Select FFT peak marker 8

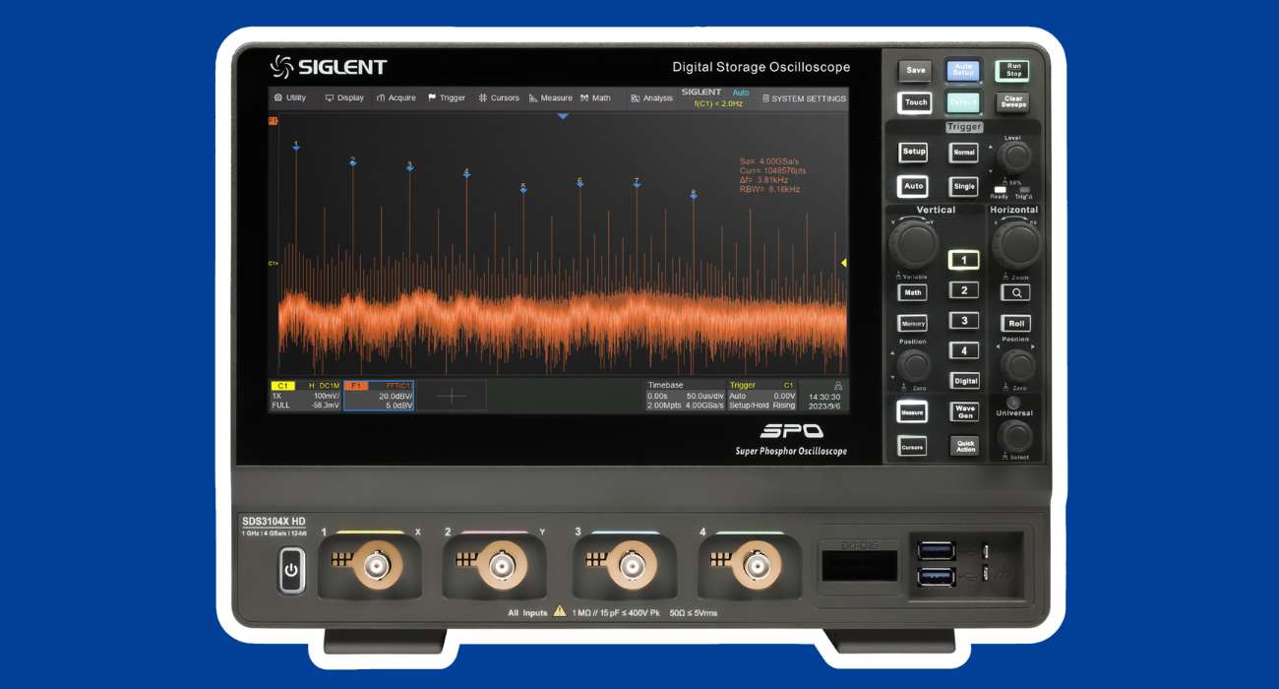[x=694, y=194]
